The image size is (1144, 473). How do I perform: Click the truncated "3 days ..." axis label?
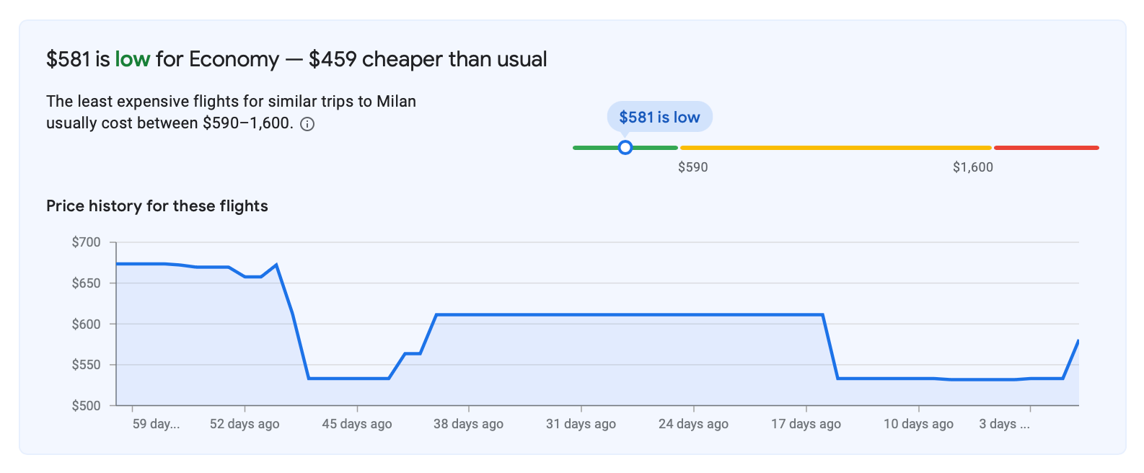coord(1004,424)
